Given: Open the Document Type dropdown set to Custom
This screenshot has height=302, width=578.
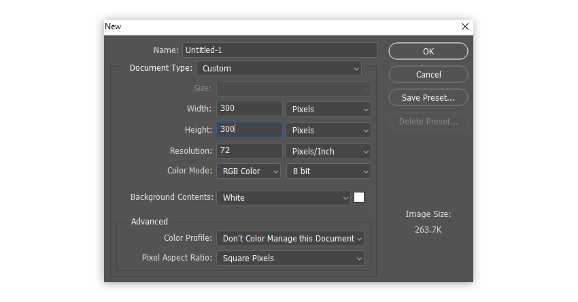Looking at the screenshot, I should 279,69.
